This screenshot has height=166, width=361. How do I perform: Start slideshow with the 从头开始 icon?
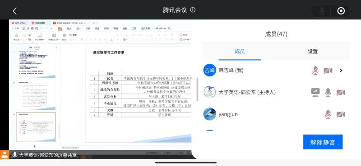pyautogui.click(x=40, y=36)
